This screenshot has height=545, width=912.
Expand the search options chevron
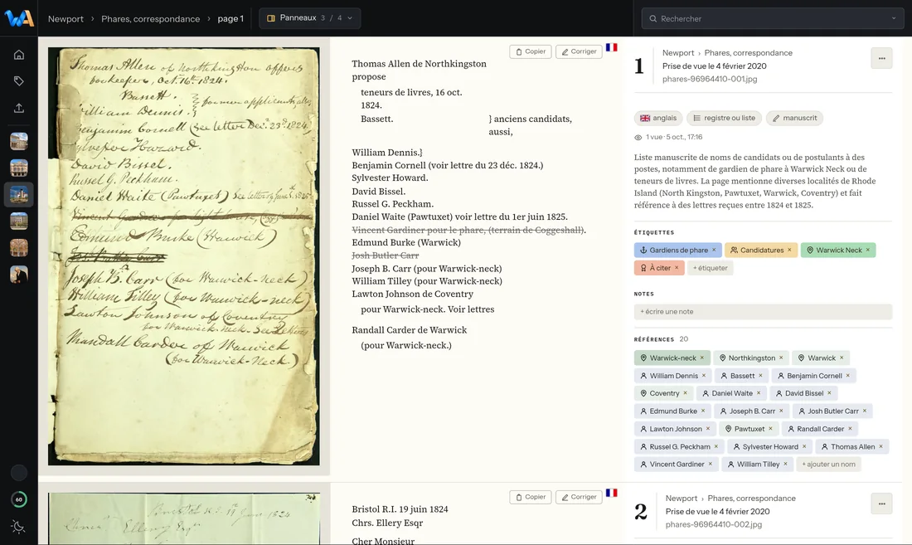coord(894,18)
